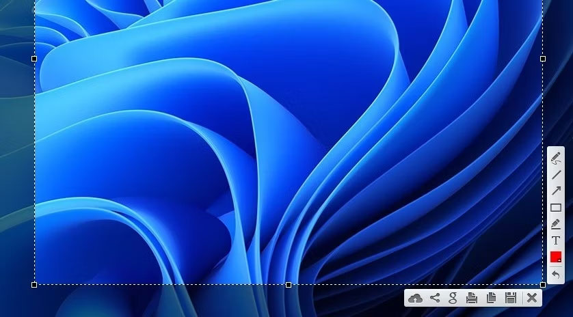Save the screenshot to disk
Viewport: 573px width, 317px height.
511,298
